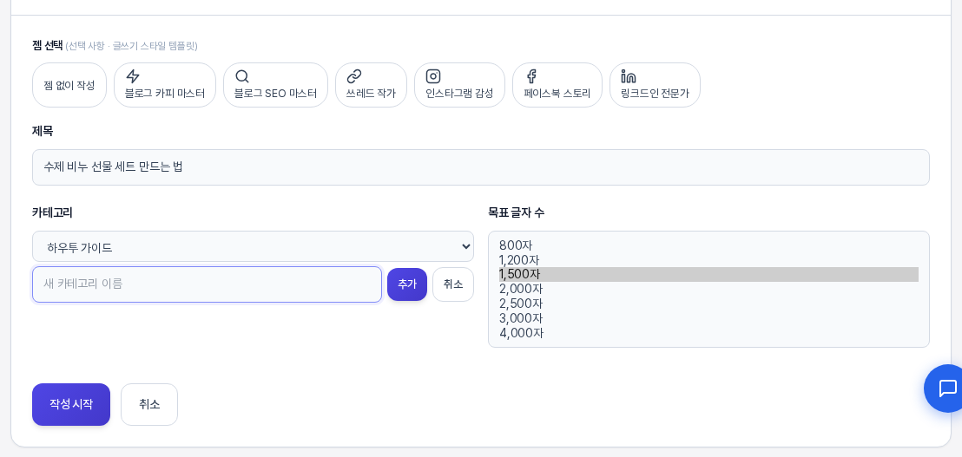Viewport: 962px width, 457px height.
Task: Choose the 블로그 카피 마스터 lightning template
Action: click(165, 85)
